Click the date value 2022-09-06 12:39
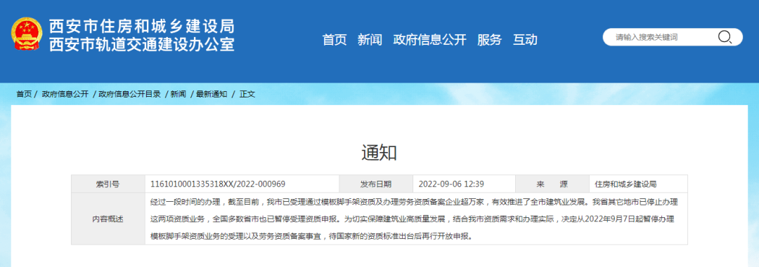This screenshot has width=759, height=267. coord(451,184)
